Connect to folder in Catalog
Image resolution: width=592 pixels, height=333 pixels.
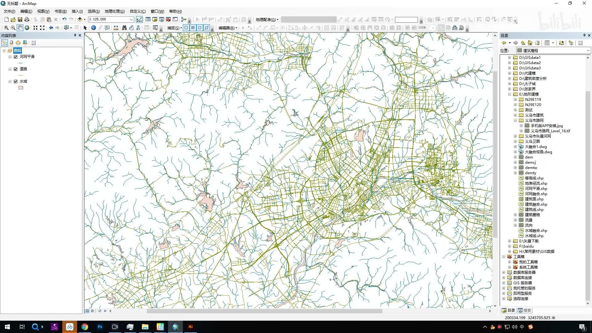tap(561, 43)
